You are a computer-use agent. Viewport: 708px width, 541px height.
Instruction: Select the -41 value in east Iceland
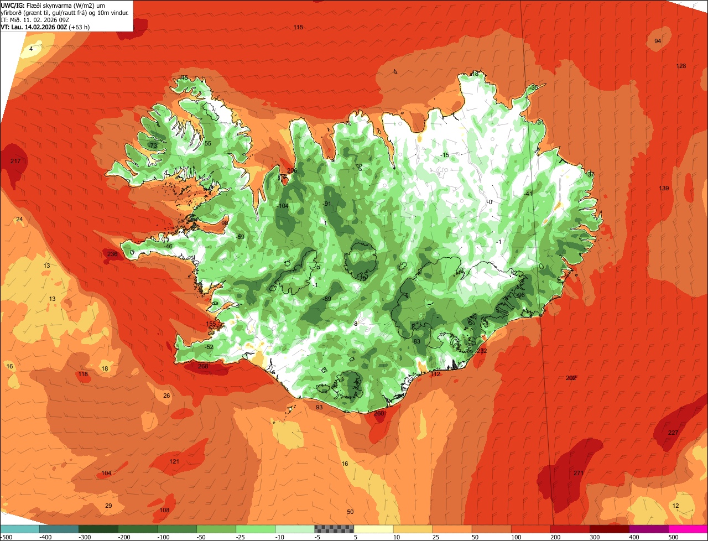(x=528, y=194)
